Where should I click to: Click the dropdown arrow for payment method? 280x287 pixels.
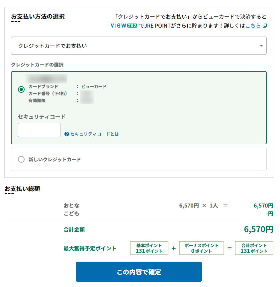pyautogui.click(x=261, y=46)
